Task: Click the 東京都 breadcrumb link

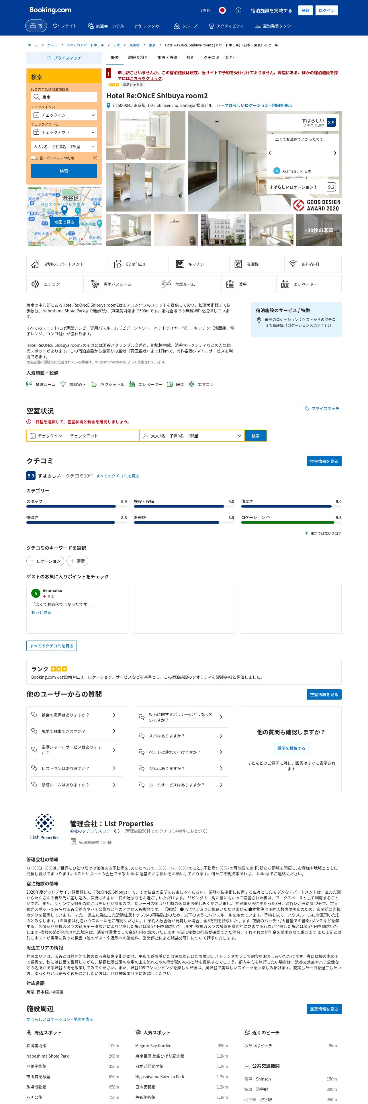Action: [x=134, y=45]
